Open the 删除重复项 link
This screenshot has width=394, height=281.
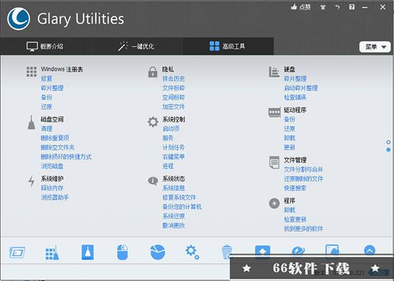(55, 138)
